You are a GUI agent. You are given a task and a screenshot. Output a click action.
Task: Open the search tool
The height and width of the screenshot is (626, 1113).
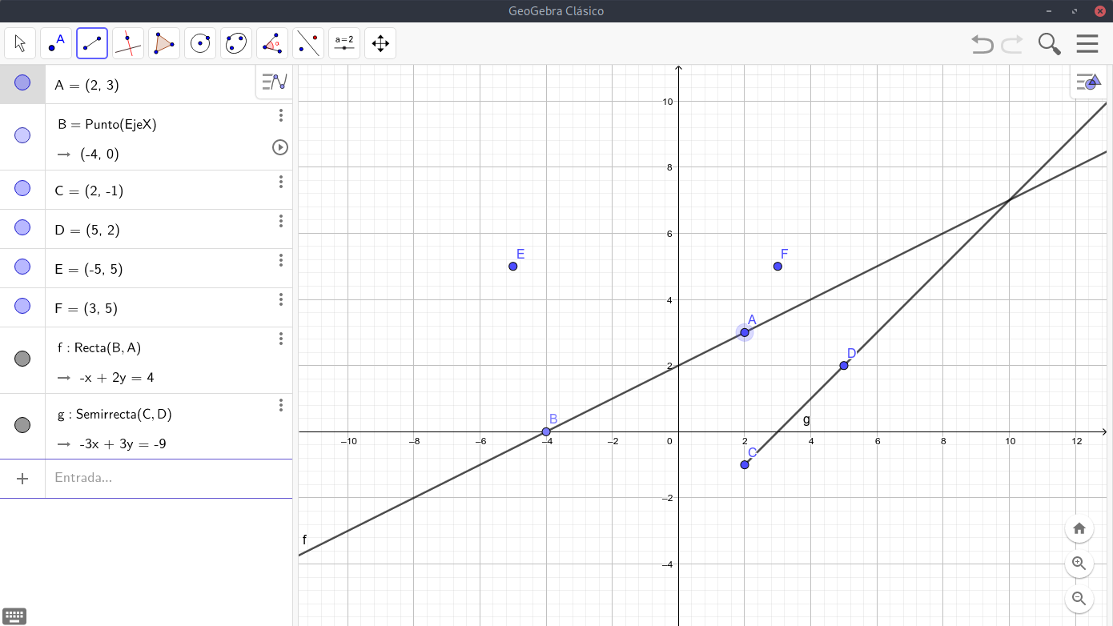coord(1049,43)
